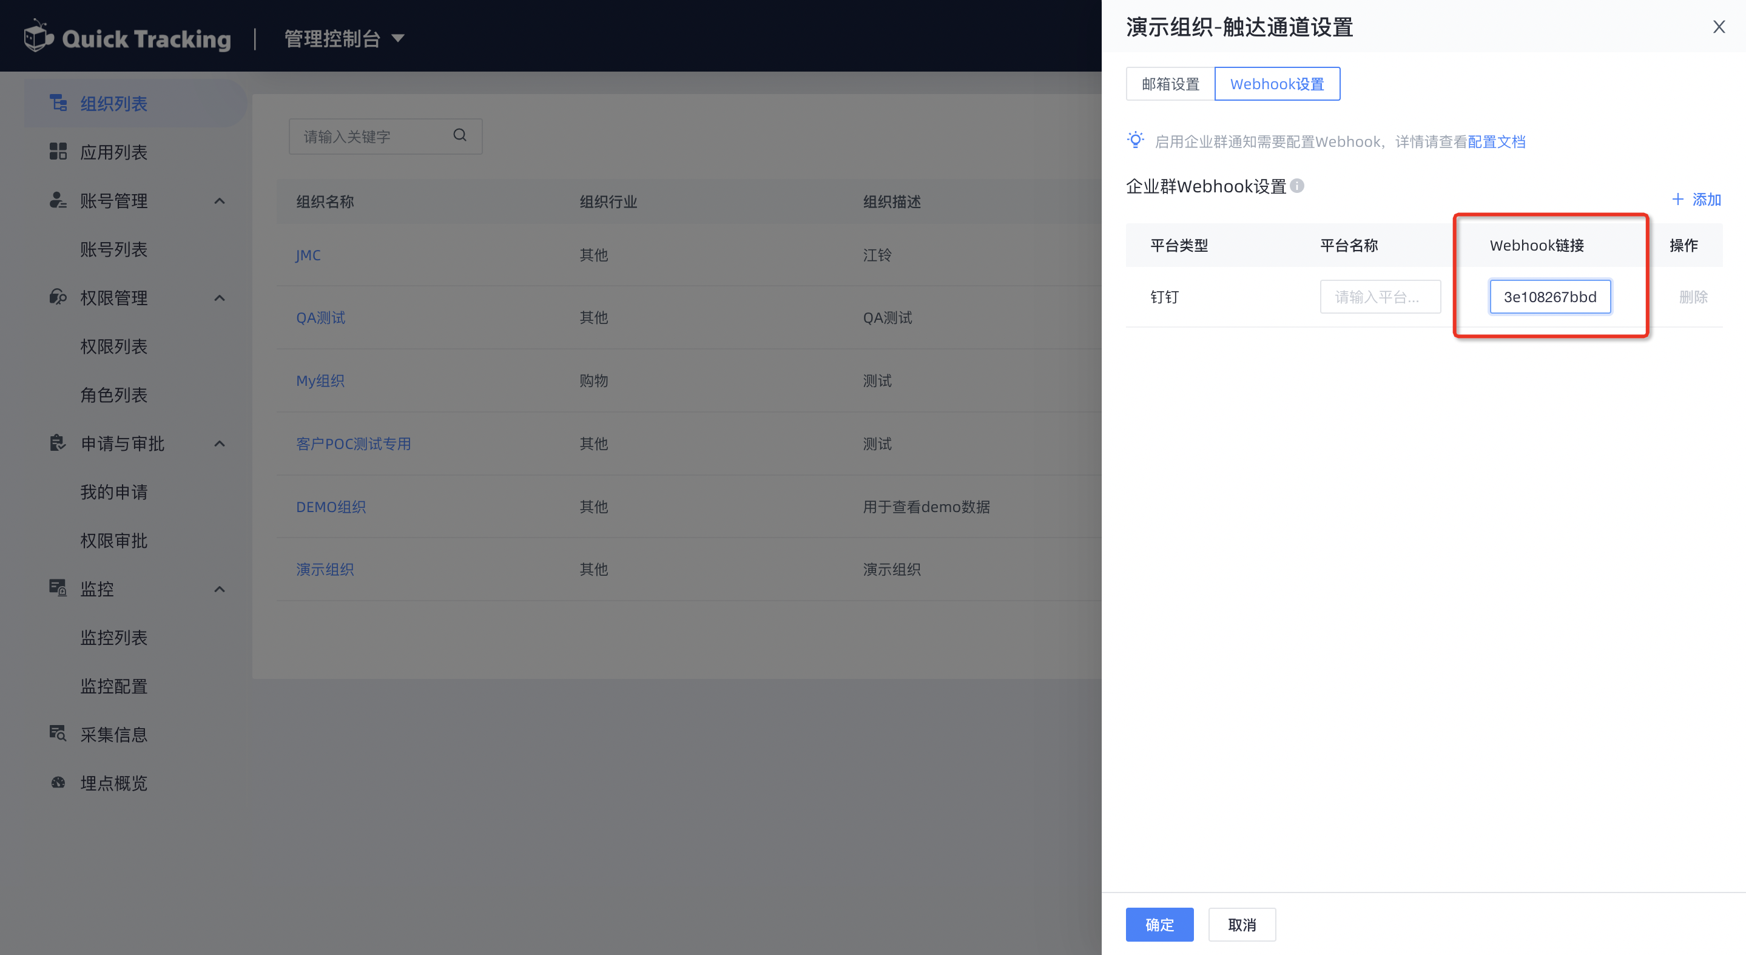Click the 组织列表 sidebar icon

click(58, 103)
